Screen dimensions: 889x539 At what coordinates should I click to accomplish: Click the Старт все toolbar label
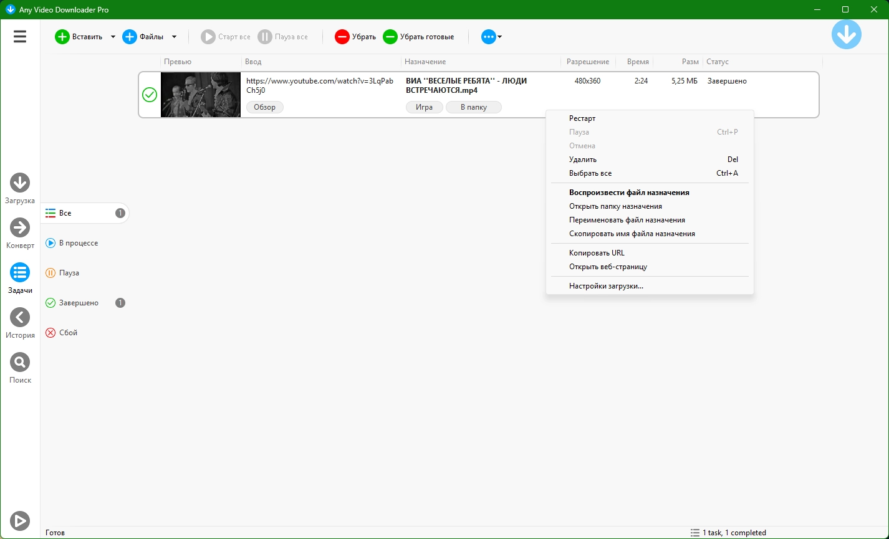click(x=234, y=37)
